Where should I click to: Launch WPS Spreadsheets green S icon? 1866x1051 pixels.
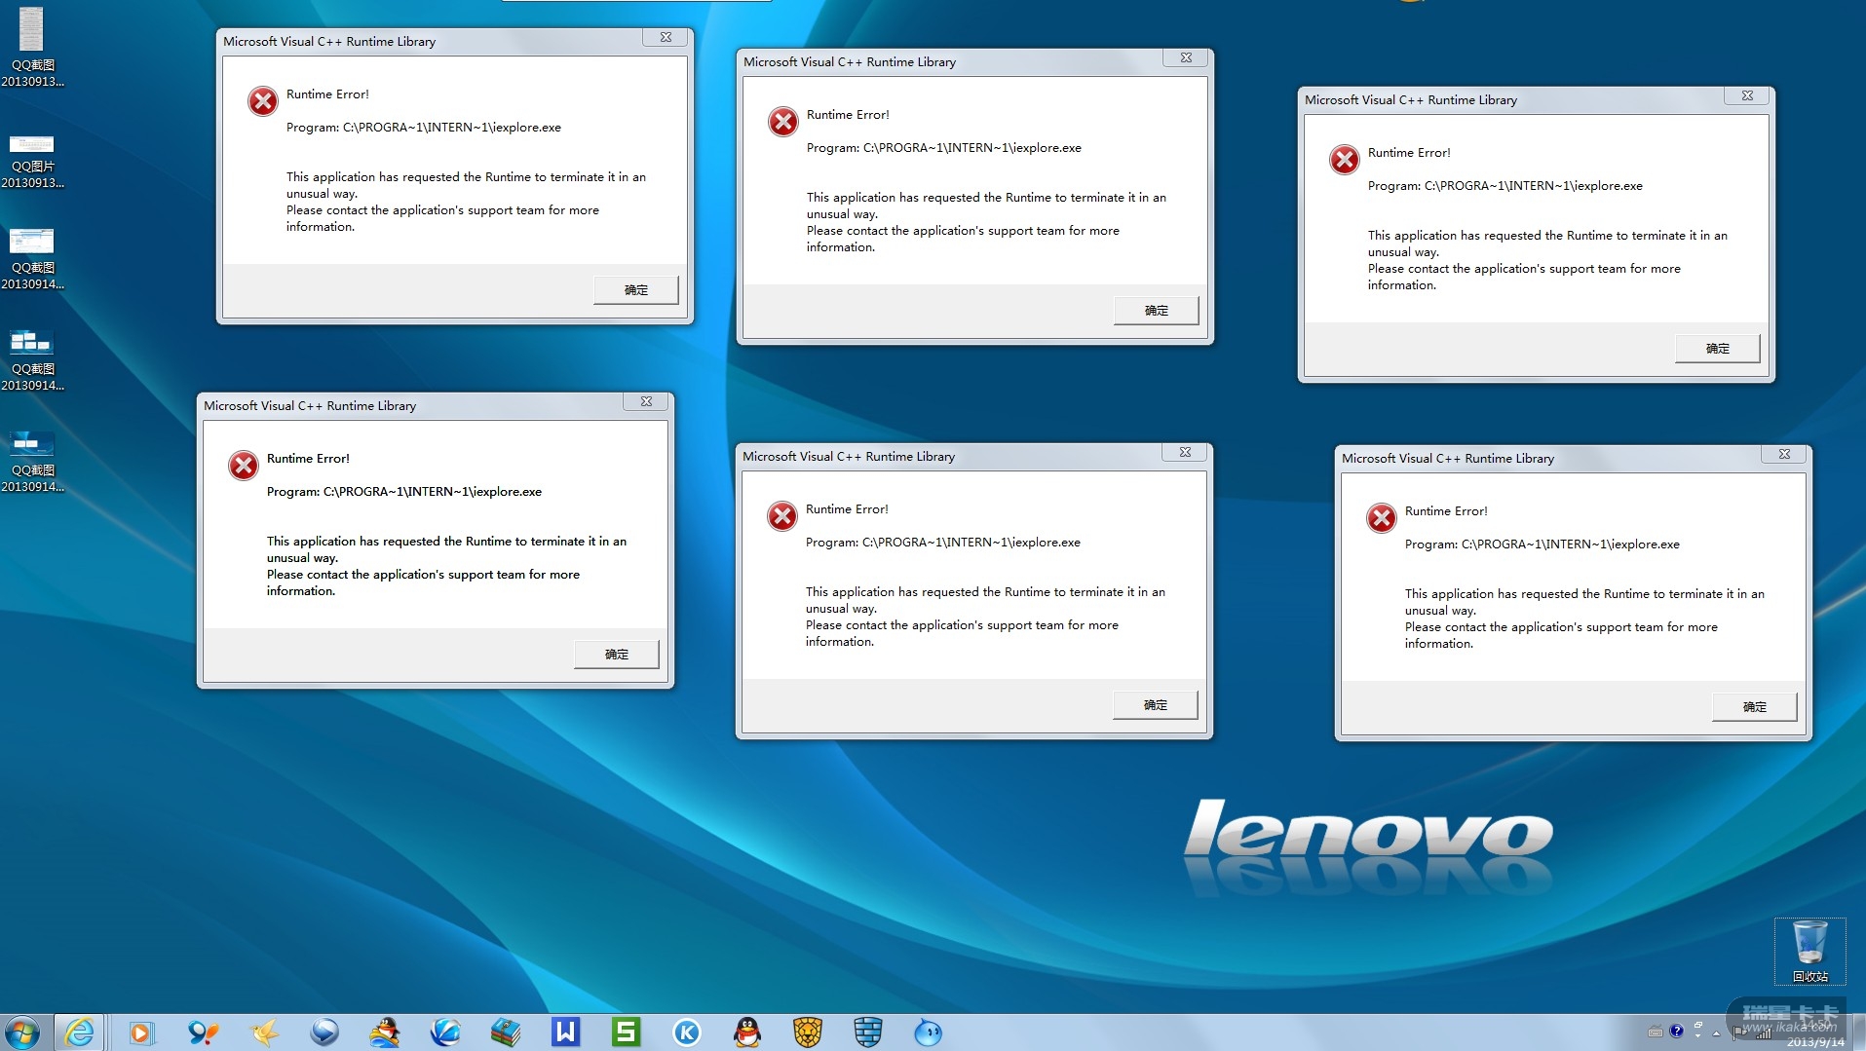(x=627, y=1032)
